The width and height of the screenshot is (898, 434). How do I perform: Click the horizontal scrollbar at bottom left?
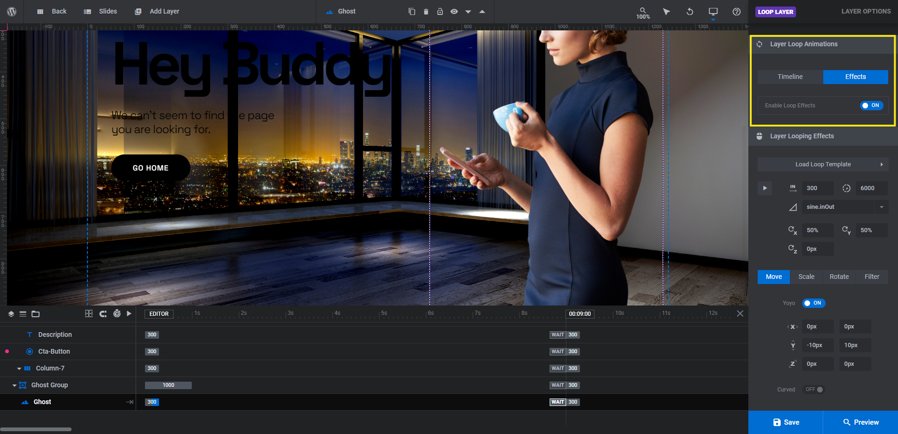click(x=36, y=429)
